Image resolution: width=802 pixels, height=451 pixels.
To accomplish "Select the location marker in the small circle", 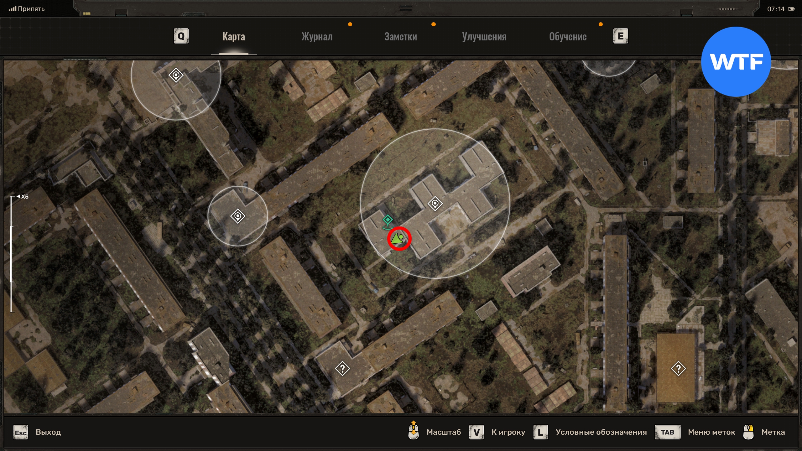I will (x=237, y=216).
